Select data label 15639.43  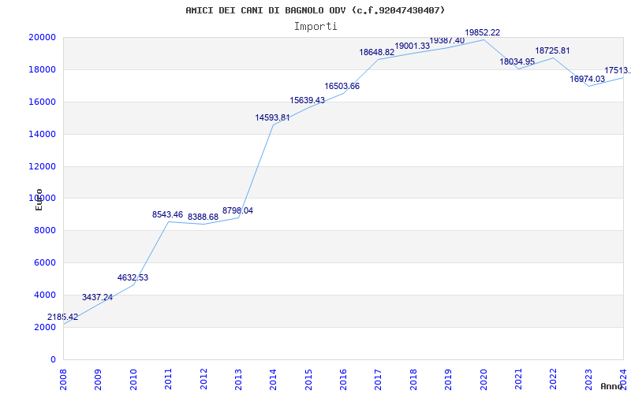[x=308, y=101]
